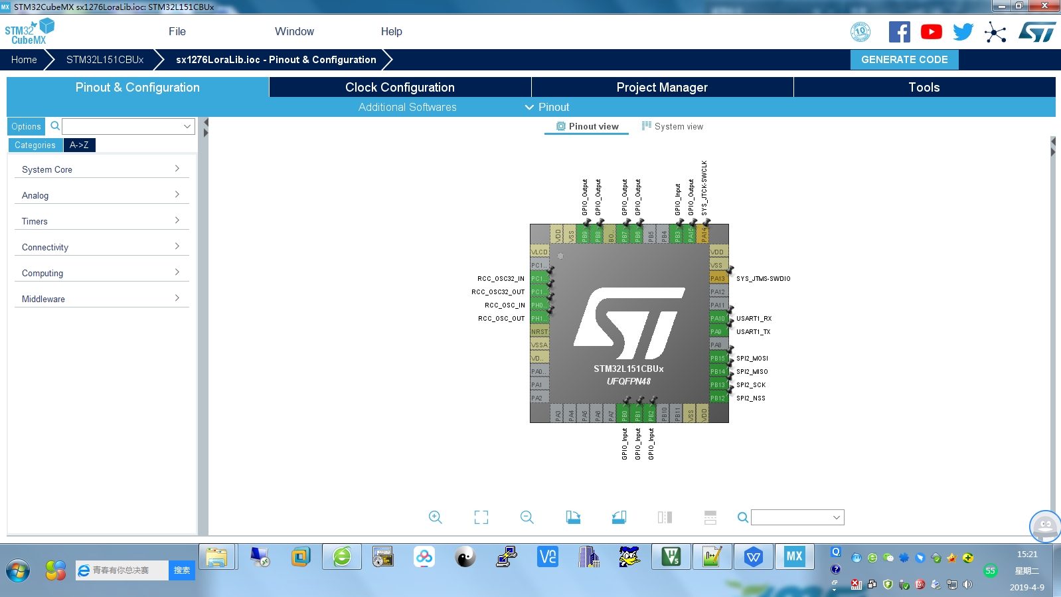Click the GENERATE CODE button
The height and width of the screenshot is (597, 1061).
tap(904, 59)
